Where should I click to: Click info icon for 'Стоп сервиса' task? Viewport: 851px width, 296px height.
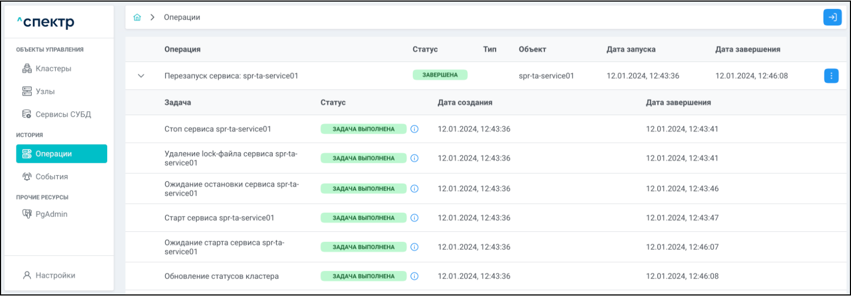coord(414,129)
